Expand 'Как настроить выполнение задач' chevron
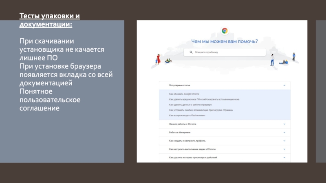The image size is (326, 183). (x=284, y=149)
